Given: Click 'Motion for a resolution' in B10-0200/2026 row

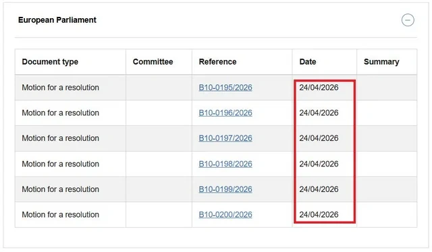Looking at the screenshot, I should click(x=60, y=214).
